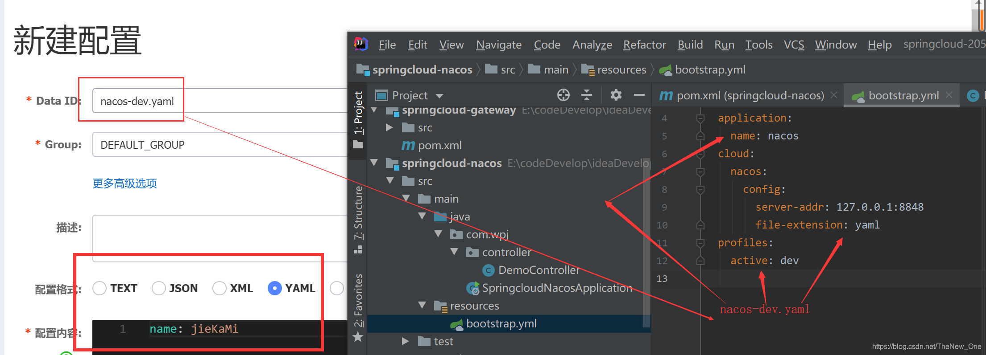The width and height of the screenshot is (986, 355).
Task: Click SpringcloudNacosApplication run-class icon
Action: tap(473, 288)
